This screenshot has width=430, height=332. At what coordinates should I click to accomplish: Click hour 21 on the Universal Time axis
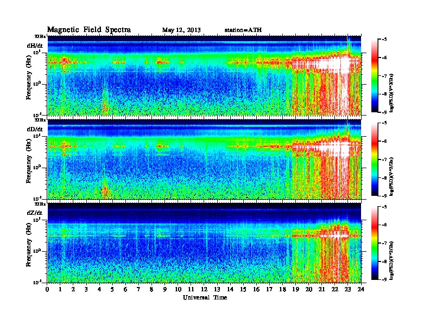(x=321, y=289)
